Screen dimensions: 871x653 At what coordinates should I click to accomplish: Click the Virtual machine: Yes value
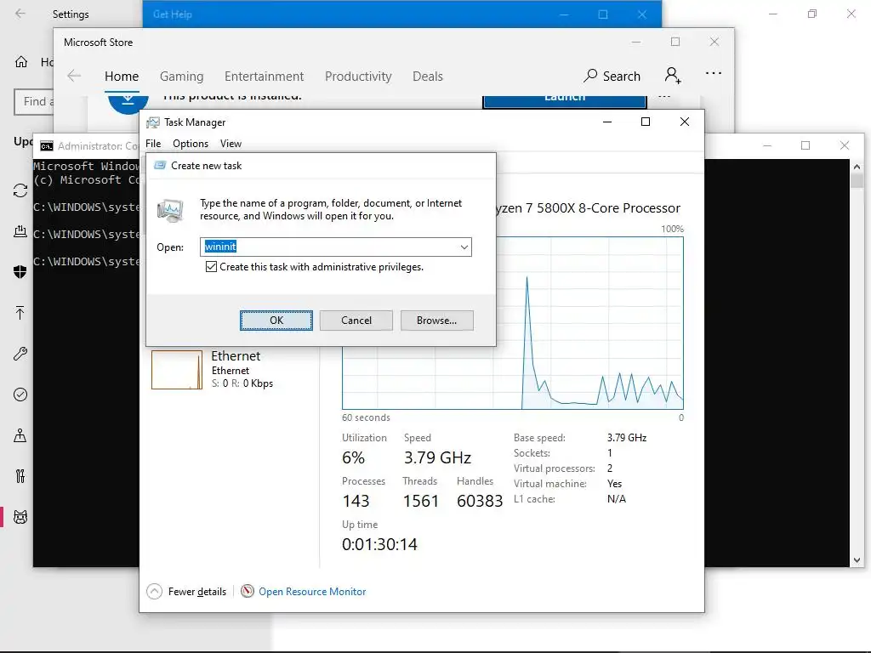[x=614, y=484]
